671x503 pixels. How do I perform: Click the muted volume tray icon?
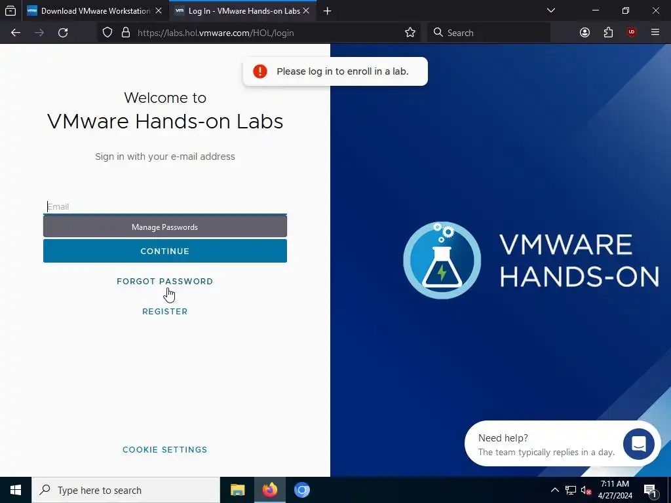pyautogui.click(x=586, y=490)
